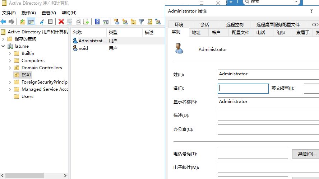The width and height of the screenshot is (319, 179).
Task: Click Administrator user icon in list
Action: tap(75, 41)
